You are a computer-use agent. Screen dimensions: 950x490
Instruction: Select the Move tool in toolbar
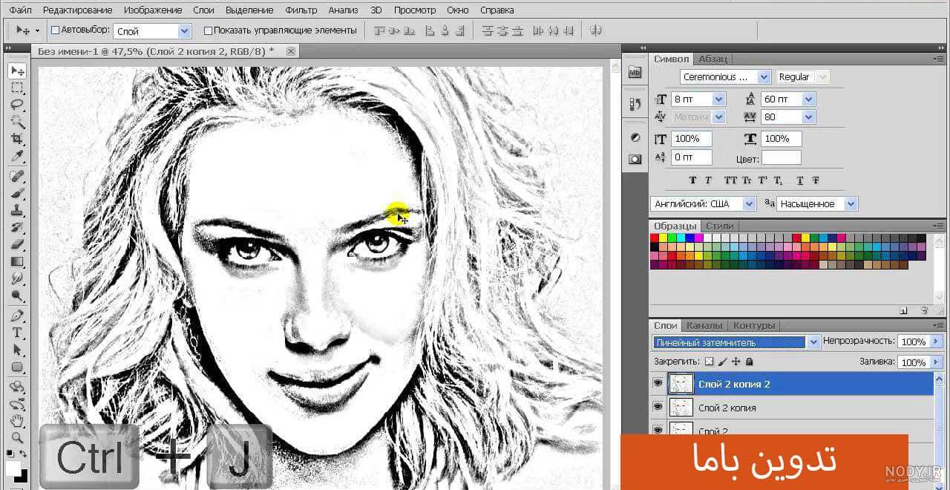point(16,71)
